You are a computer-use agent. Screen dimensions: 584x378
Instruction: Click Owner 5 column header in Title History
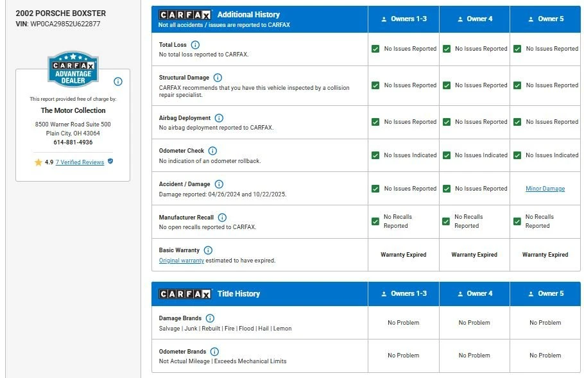pyautogui.click(x=545, y=294)
